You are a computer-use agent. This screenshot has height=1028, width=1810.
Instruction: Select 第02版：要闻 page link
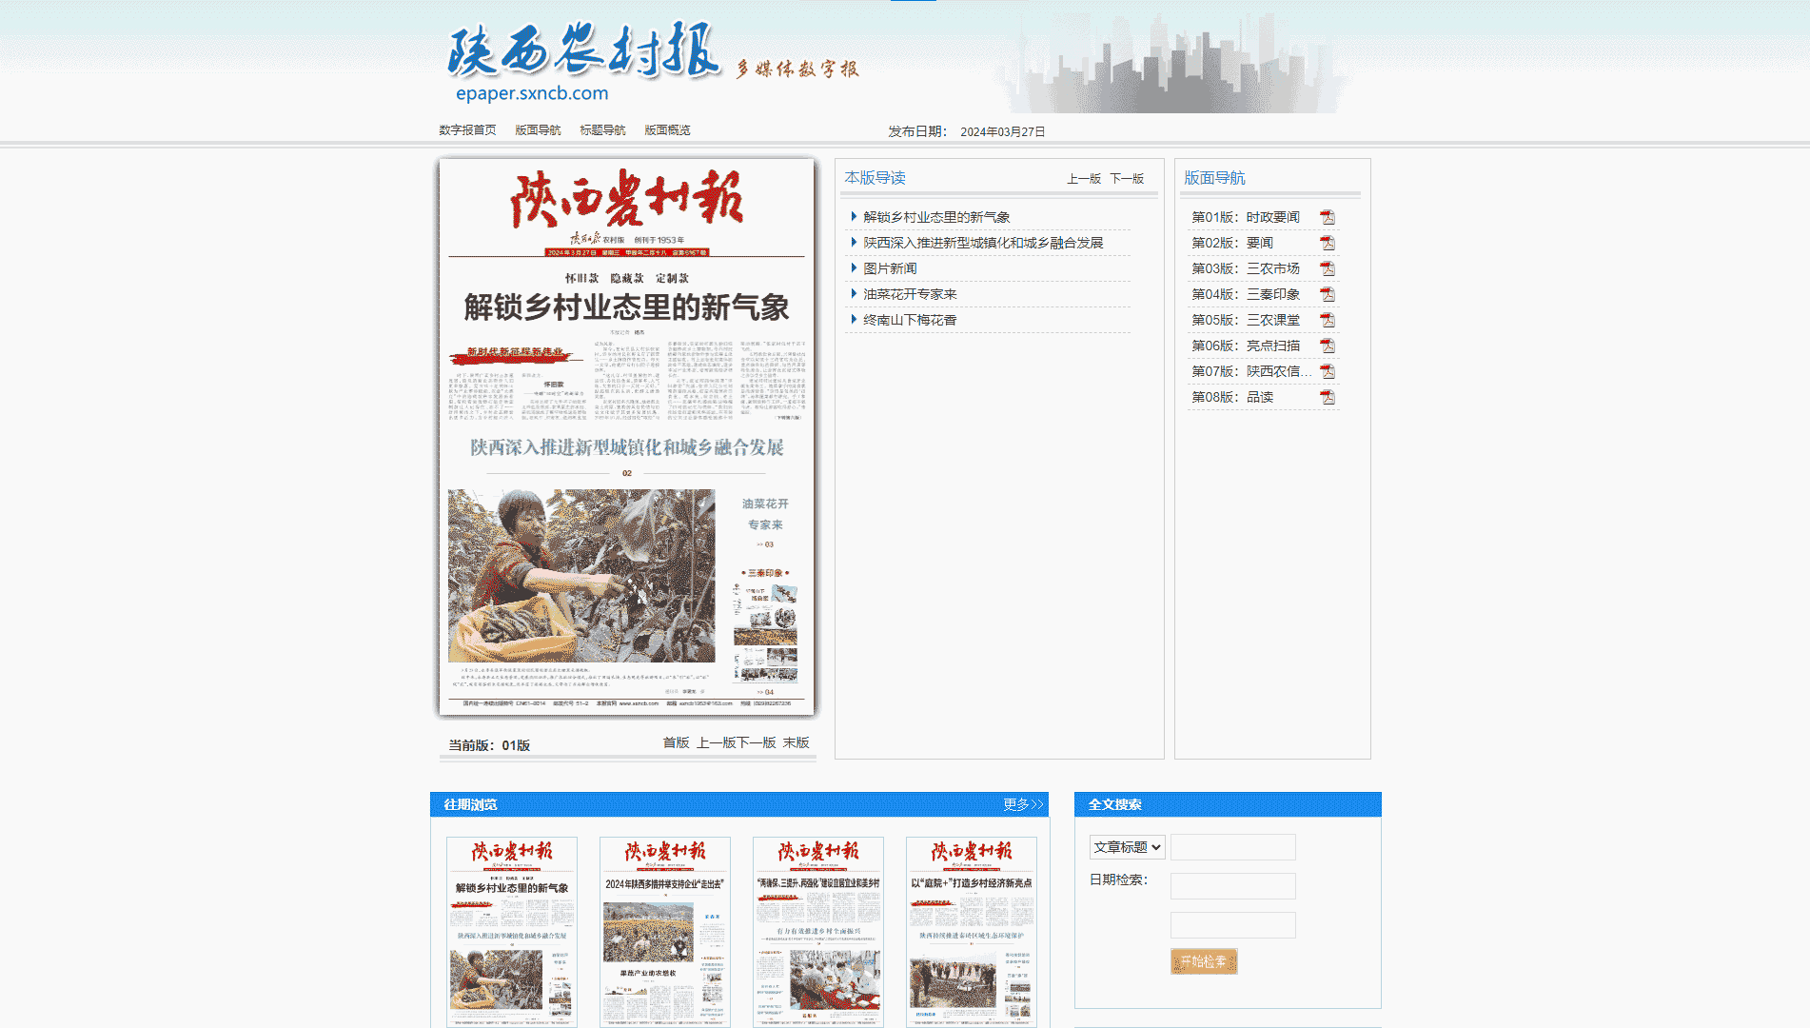pyautogui.click(x=1232, y=243)
